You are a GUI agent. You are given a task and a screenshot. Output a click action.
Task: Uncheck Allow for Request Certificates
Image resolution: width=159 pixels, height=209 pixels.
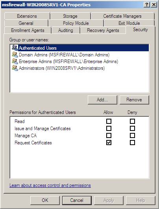click(x=109, y=142)
